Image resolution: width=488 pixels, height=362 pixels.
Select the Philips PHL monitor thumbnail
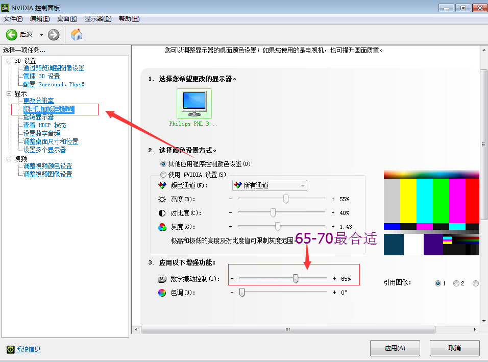tap(193, 102)
